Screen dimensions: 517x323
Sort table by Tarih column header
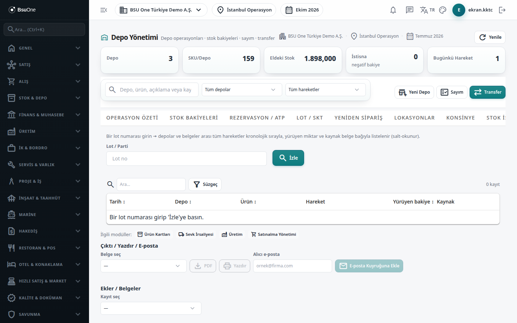tap(117, 202)
